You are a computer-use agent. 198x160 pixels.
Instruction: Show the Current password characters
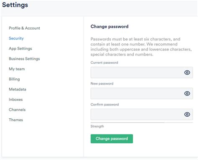click(187, 72)
